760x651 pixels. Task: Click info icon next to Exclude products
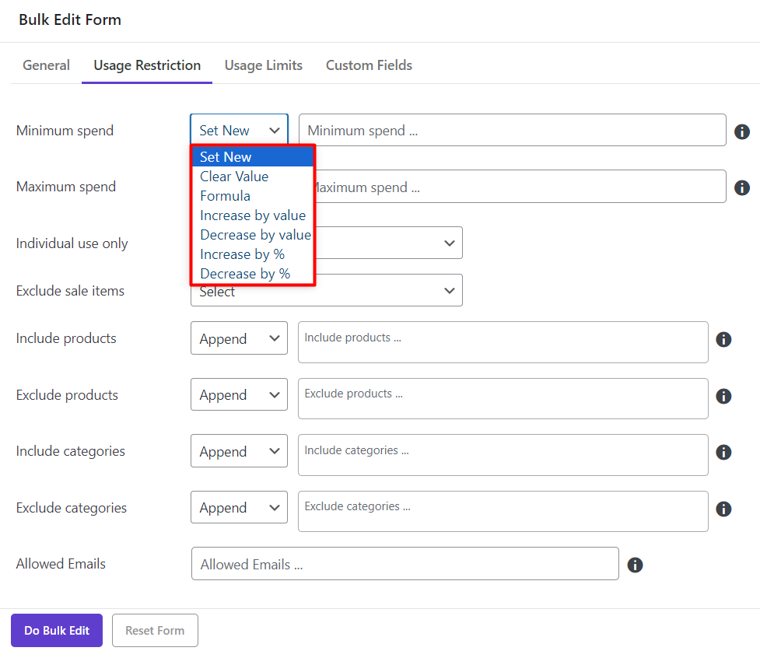tap(723, 396)
